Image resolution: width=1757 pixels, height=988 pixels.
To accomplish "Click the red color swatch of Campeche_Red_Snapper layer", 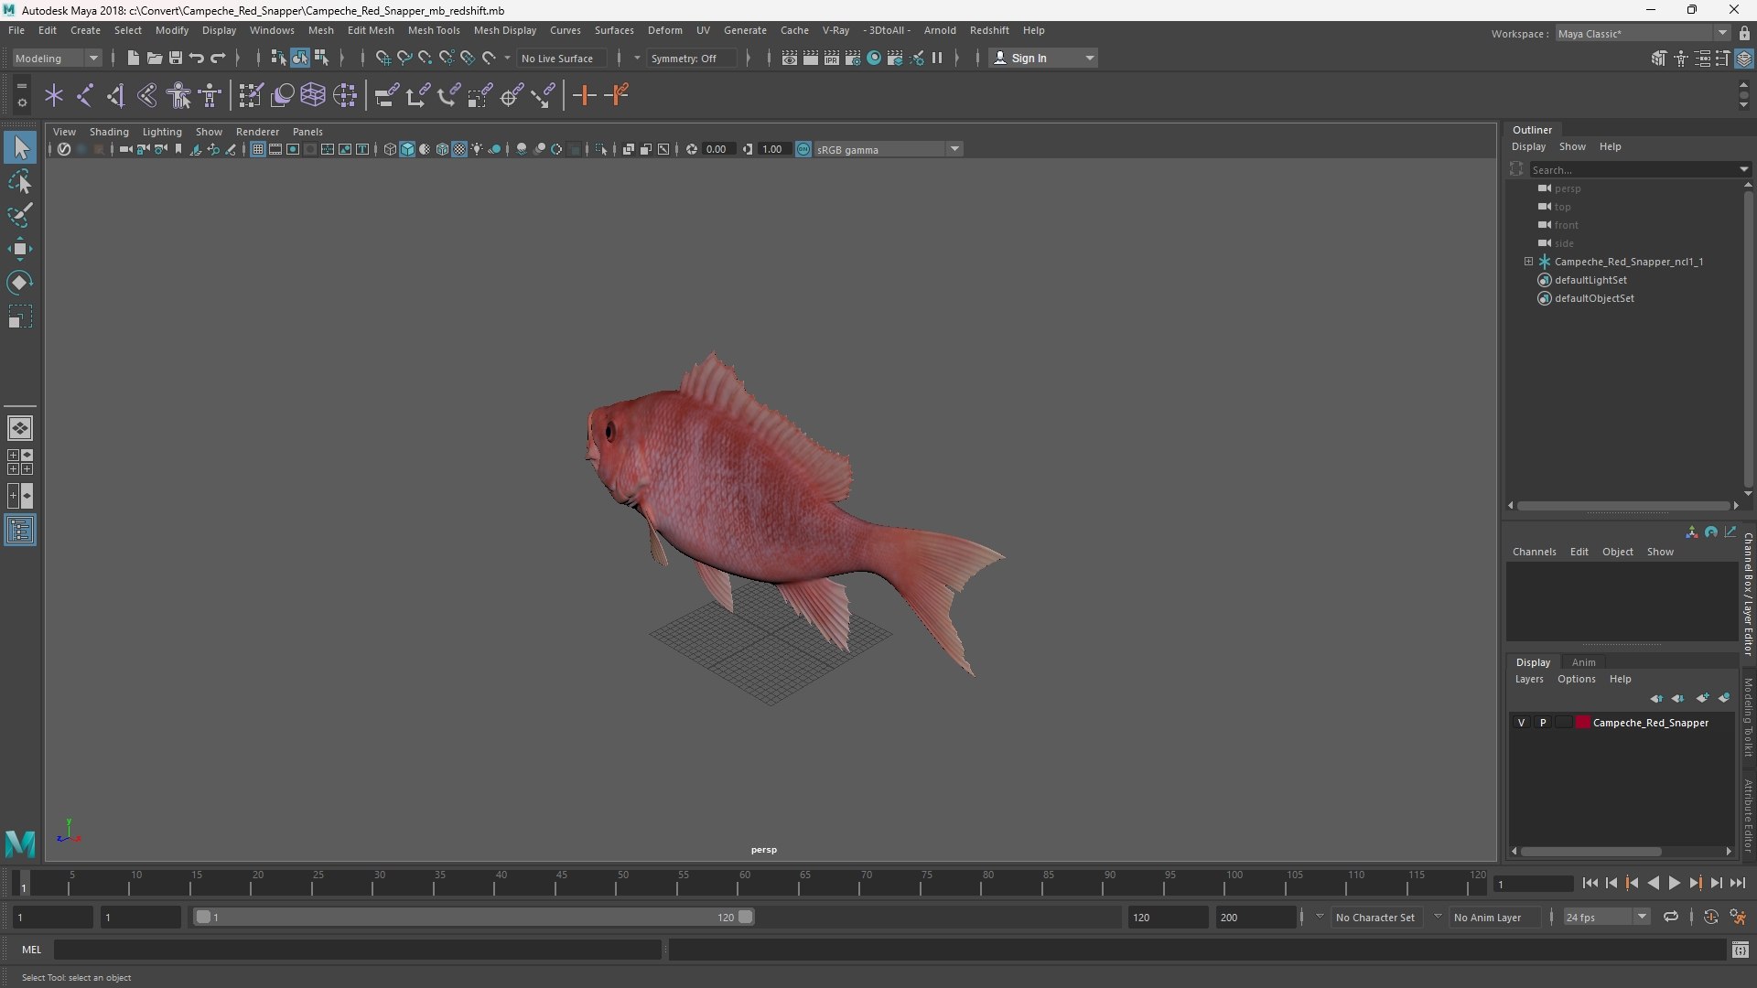I will 1583,723.
